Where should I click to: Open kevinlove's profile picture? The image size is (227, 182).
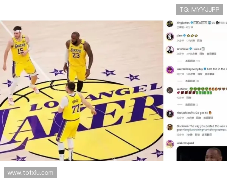pos(170,50)
